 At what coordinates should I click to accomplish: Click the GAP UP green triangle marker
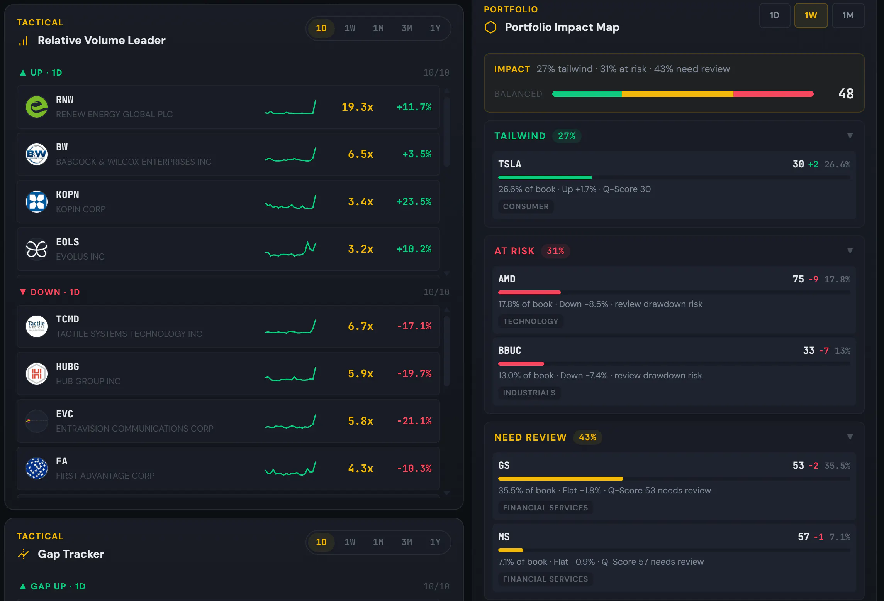(x=23, y=586)
